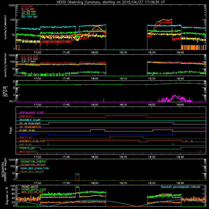The image size is (209, 209).
Task: Click the BAD_PACKETS flag label
Action: [28, 152]
